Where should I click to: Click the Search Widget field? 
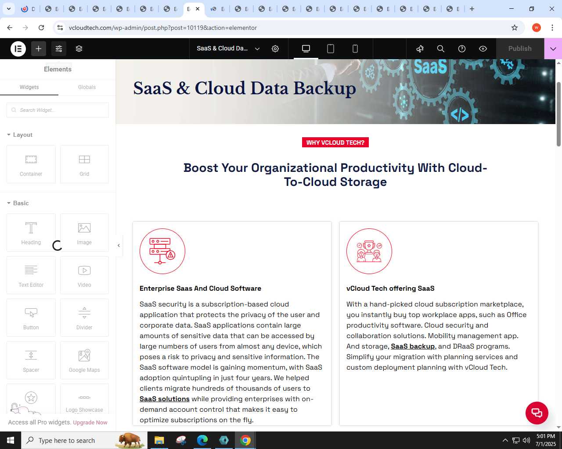point(58,110)
